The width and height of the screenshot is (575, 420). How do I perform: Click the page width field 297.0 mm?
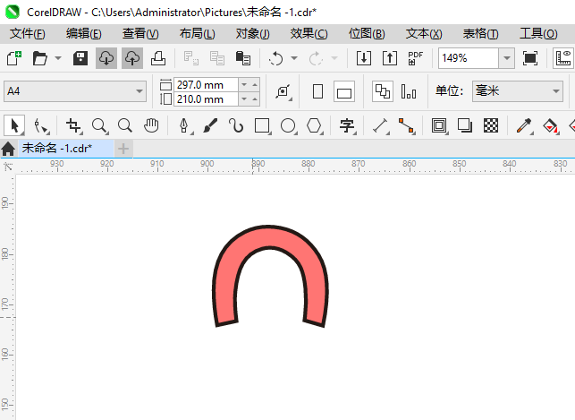click(206, 85)
